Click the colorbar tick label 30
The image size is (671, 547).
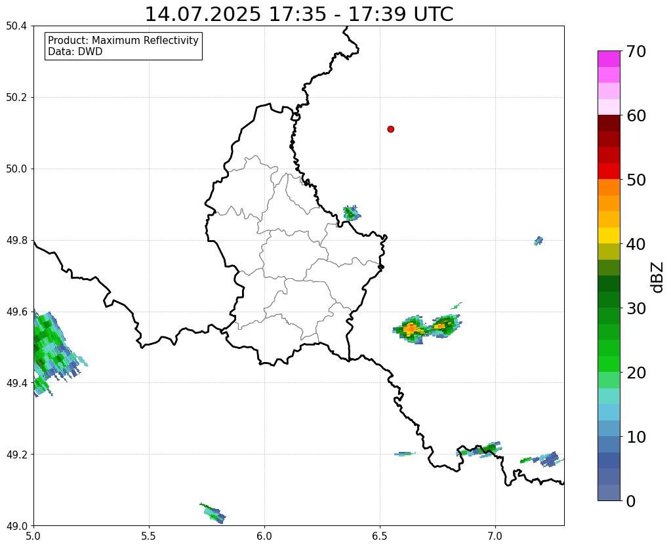click(x=636, y=308)
